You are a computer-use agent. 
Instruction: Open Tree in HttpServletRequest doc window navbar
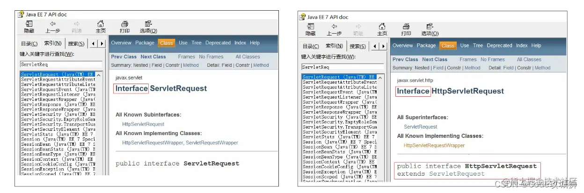(x=478, y=45)
